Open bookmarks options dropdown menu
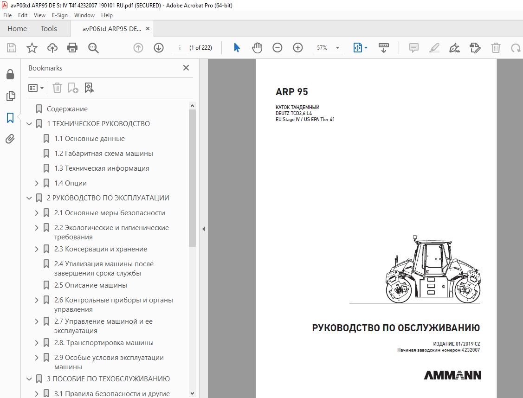 [36, 88]
